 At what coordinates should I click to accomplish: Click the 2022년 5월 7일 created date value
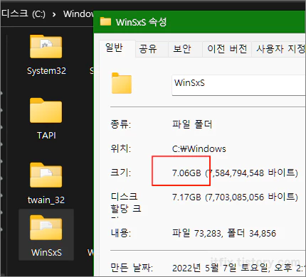click(238, 268)
